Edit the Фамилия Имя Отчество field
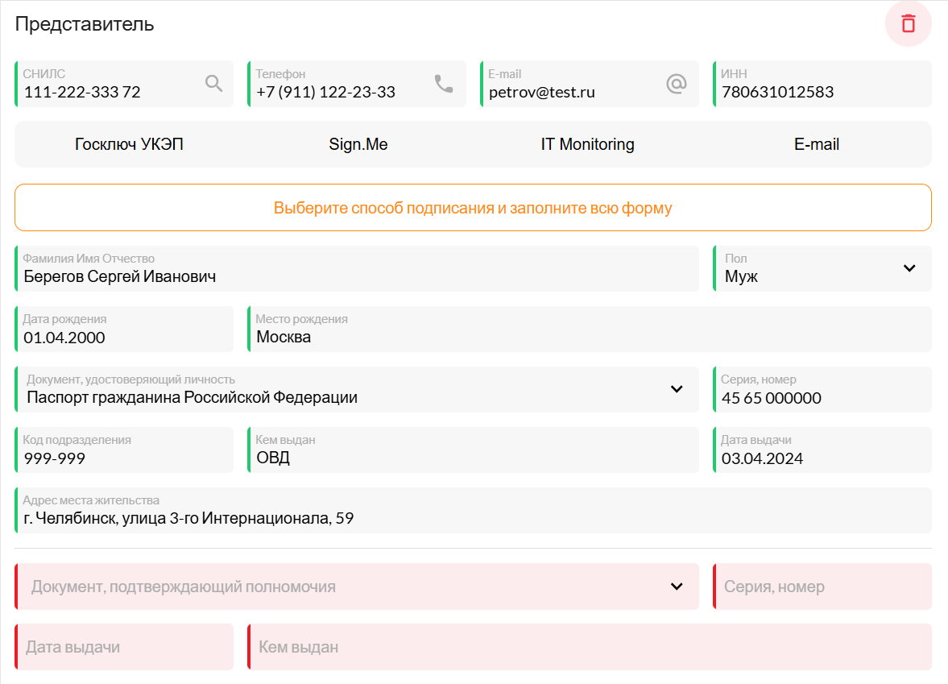Image resolution: width=948 pixels, height=684 pixels. tap(357, 268)
